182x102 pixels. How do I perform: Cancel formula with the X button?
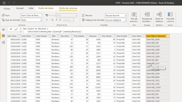(x=11, y=29)
